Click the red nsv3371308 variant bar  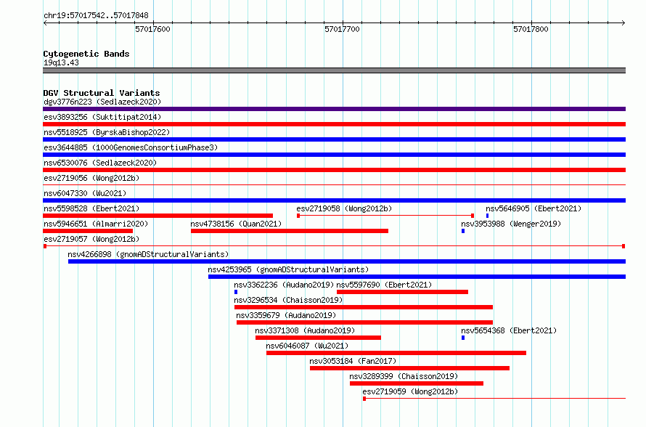tap(318, 338)
